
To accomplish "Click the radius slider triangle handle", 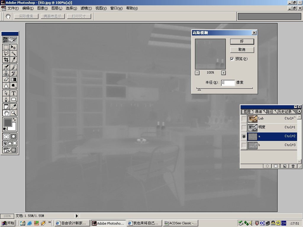I will [199, 89].
